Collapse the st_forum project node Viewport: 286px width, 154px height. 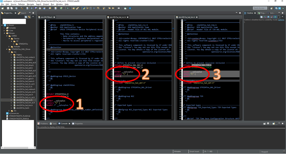point(2,25)
